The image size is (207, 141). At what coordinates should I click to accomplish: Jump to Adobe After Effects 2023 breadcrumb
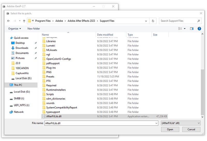point(81,21)
